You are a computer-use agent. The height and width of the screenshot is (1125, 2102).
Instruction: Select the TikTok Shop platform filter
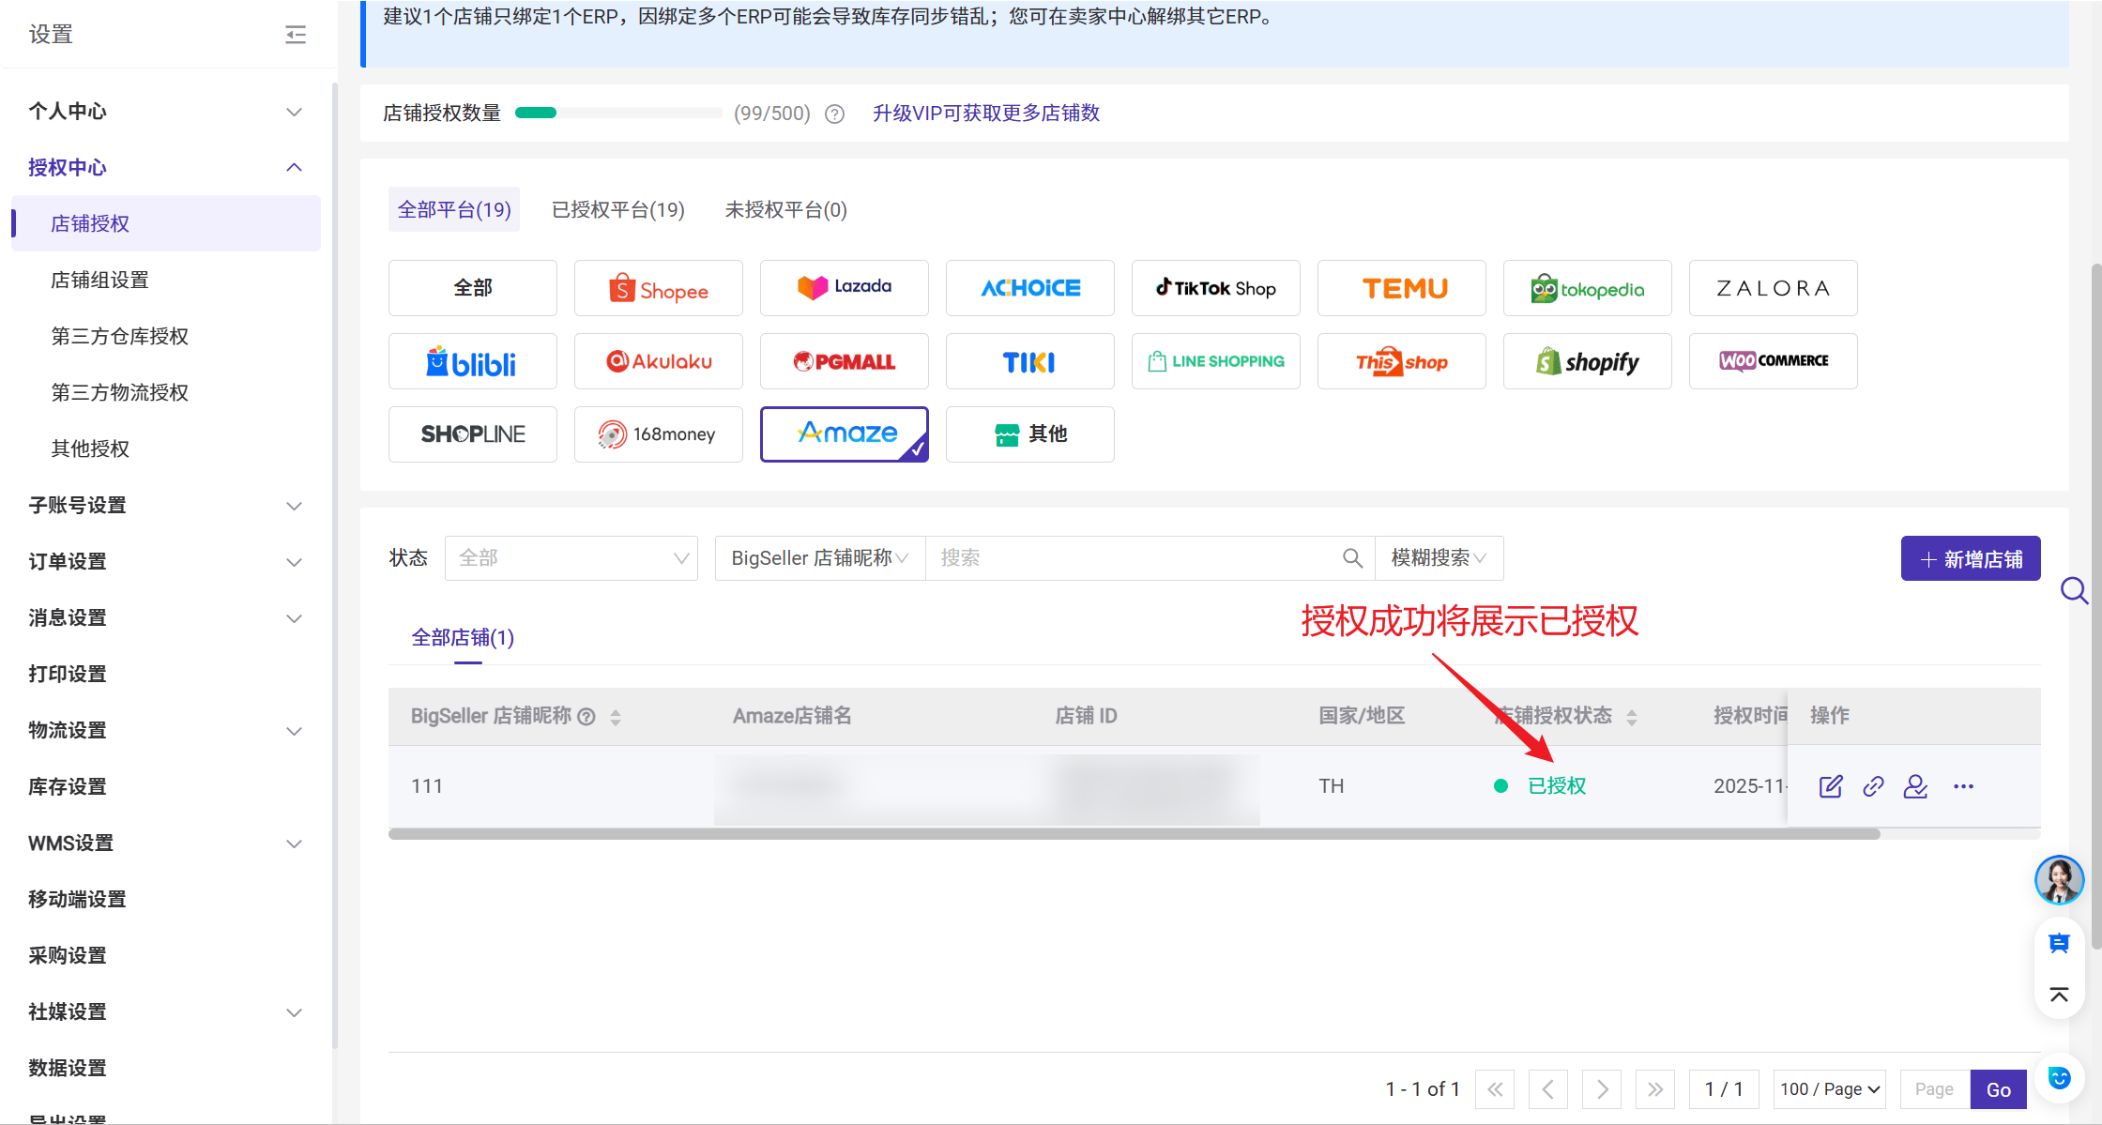point(1215,289)
